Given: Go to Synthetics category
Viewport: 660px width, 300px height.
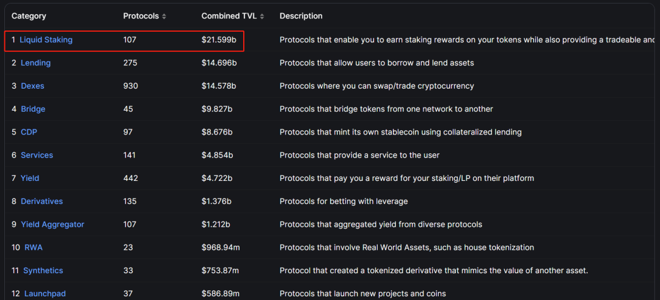Looking at the screenshot, I should click(43, 271).
